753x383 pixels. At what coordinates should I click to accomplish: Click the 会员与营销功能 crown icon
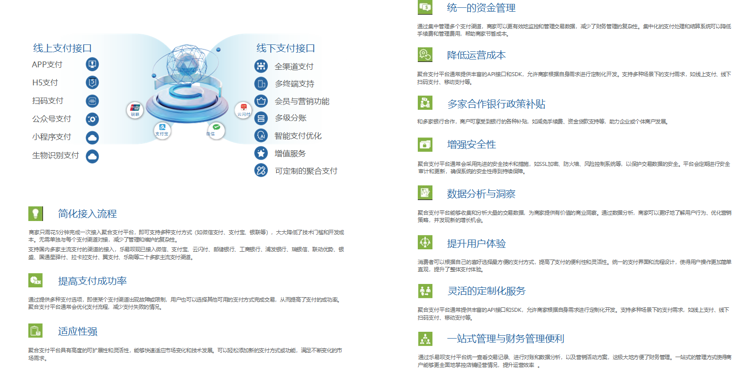(x=261, y=101)
